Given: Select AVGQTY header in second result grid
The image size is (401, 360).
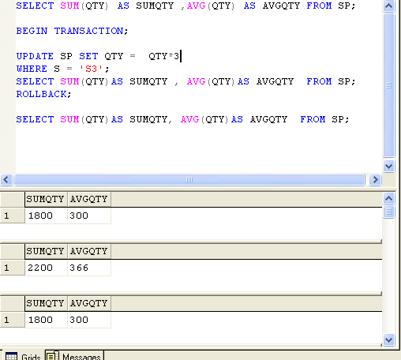Looking at the screenshot, I should 89,251.
